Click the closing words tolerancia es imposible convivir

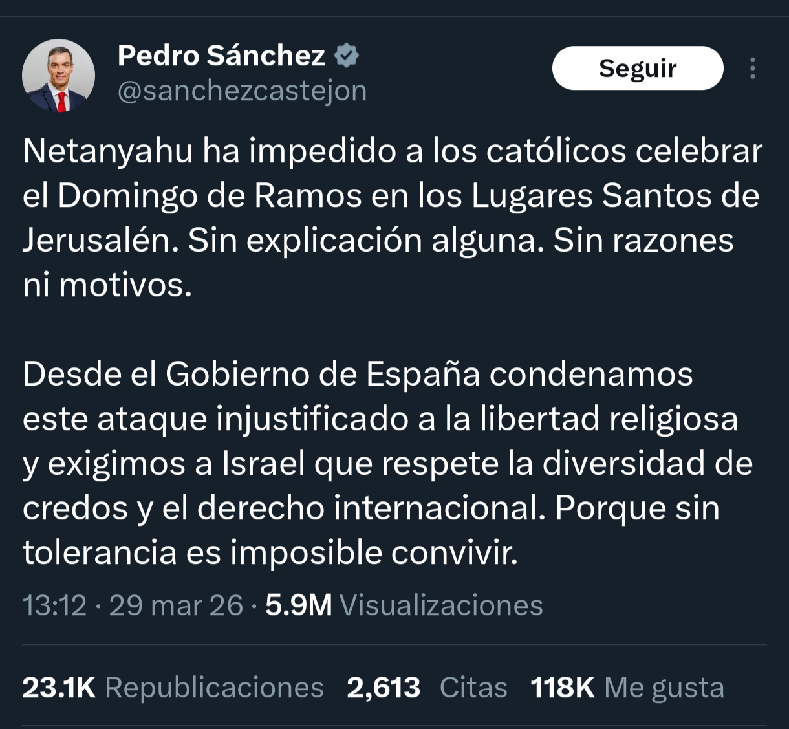click(x=270, y=553)
